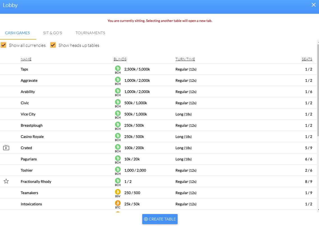319x232 pixels.
Task: Click the 250 / 500 blinds value
Action: (132, 193)
